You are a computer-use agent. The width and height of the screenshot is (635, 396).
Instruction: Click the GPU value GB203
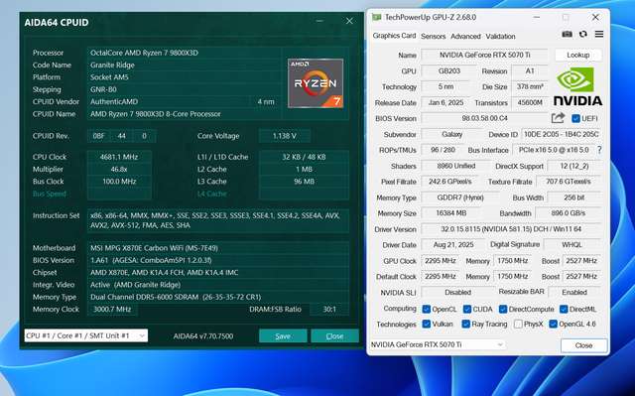click(x=449, y=70)
